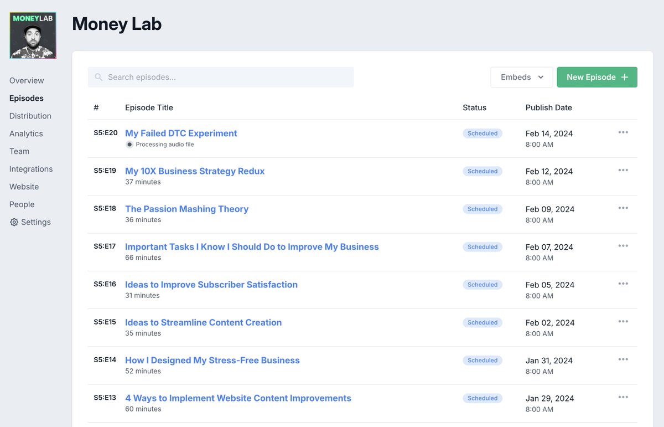The width and height of the screenshot is (664, 427).
Task: Click the Status column header
Action: pos(475,107)
